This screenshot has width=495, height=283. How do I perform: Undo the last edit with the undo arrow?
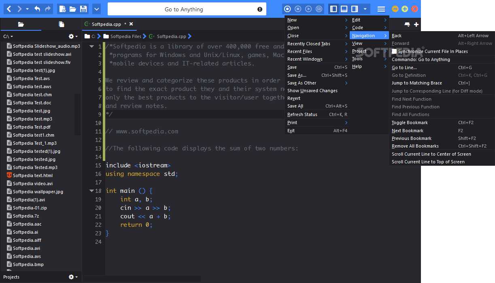point(36,9)
